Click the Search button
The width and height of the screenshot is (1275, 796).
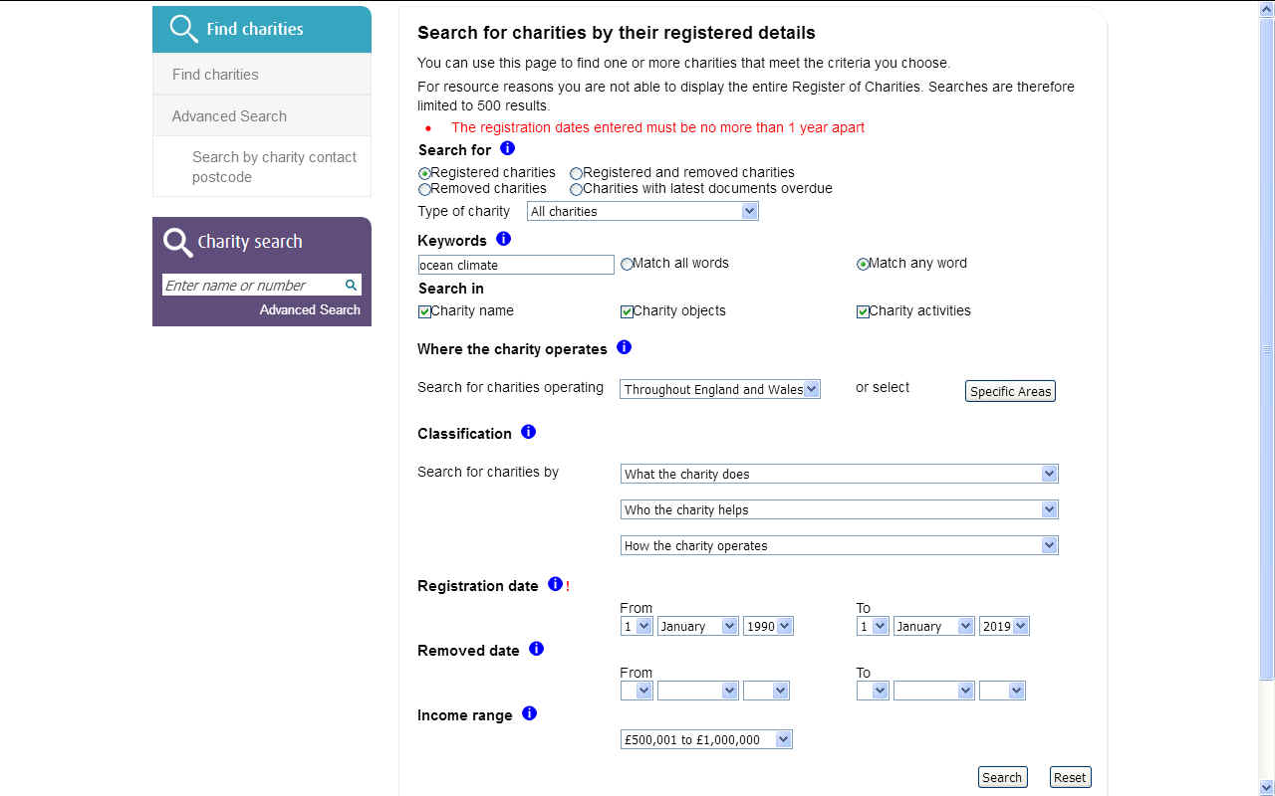tap(1002, 777)
